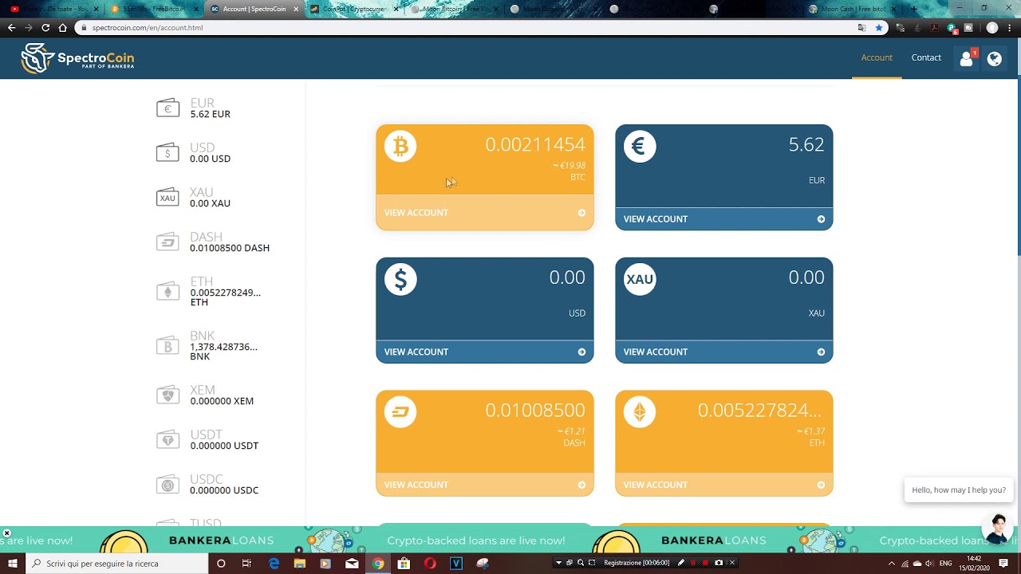1021x574 pixels.
Task: Click the XAU icon on gold card
Action: (640, 280)
